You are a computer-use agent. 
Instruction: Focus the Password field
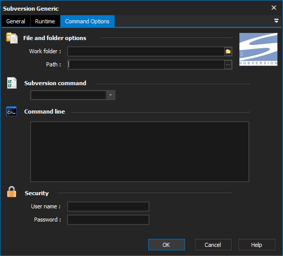coord(108,220)
